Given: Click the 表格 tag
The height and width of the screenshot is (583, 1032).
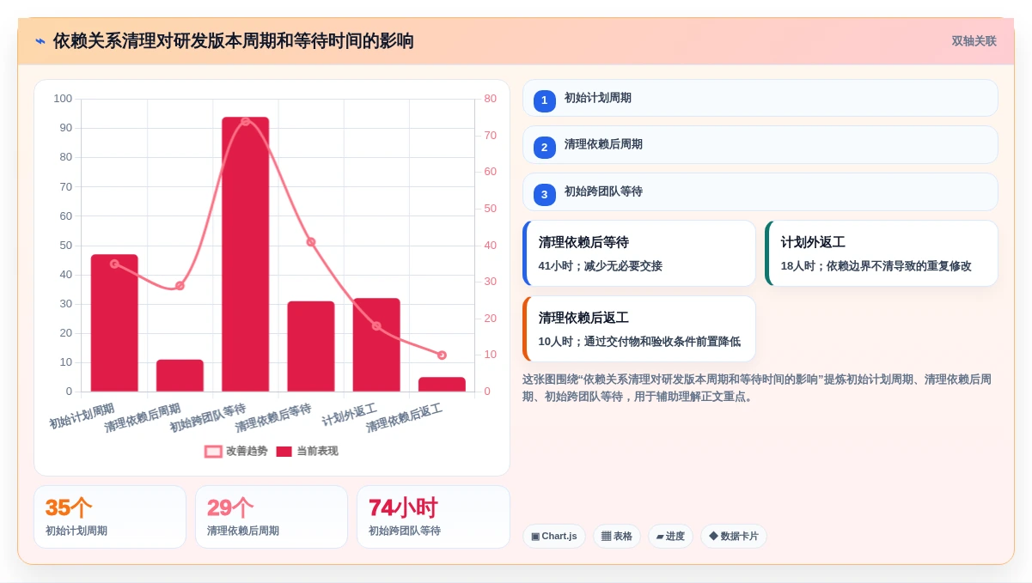Looking at the screenshot, I should (x=617, y=537).
